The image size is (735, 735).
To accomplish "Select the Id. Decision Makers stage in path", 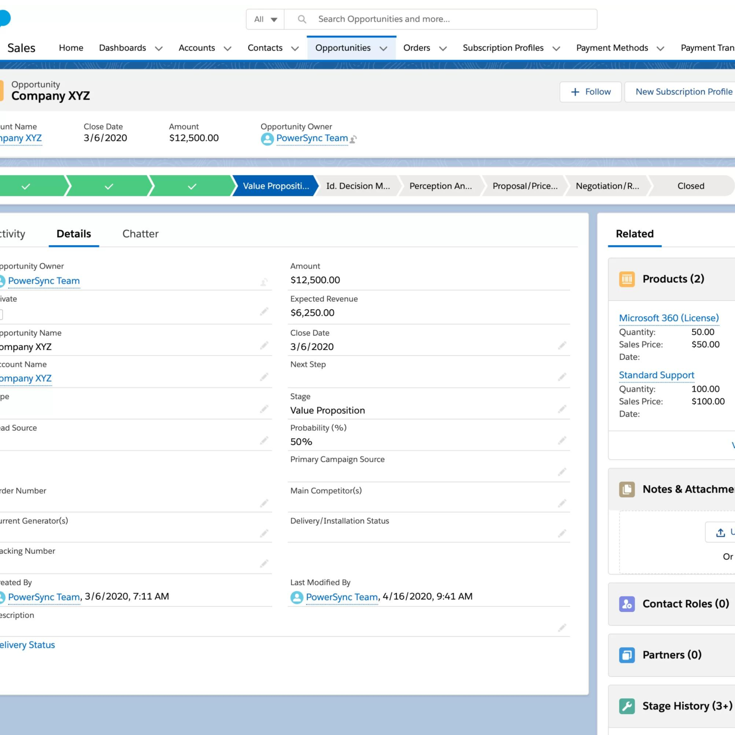I will click(x=358, y=186).
